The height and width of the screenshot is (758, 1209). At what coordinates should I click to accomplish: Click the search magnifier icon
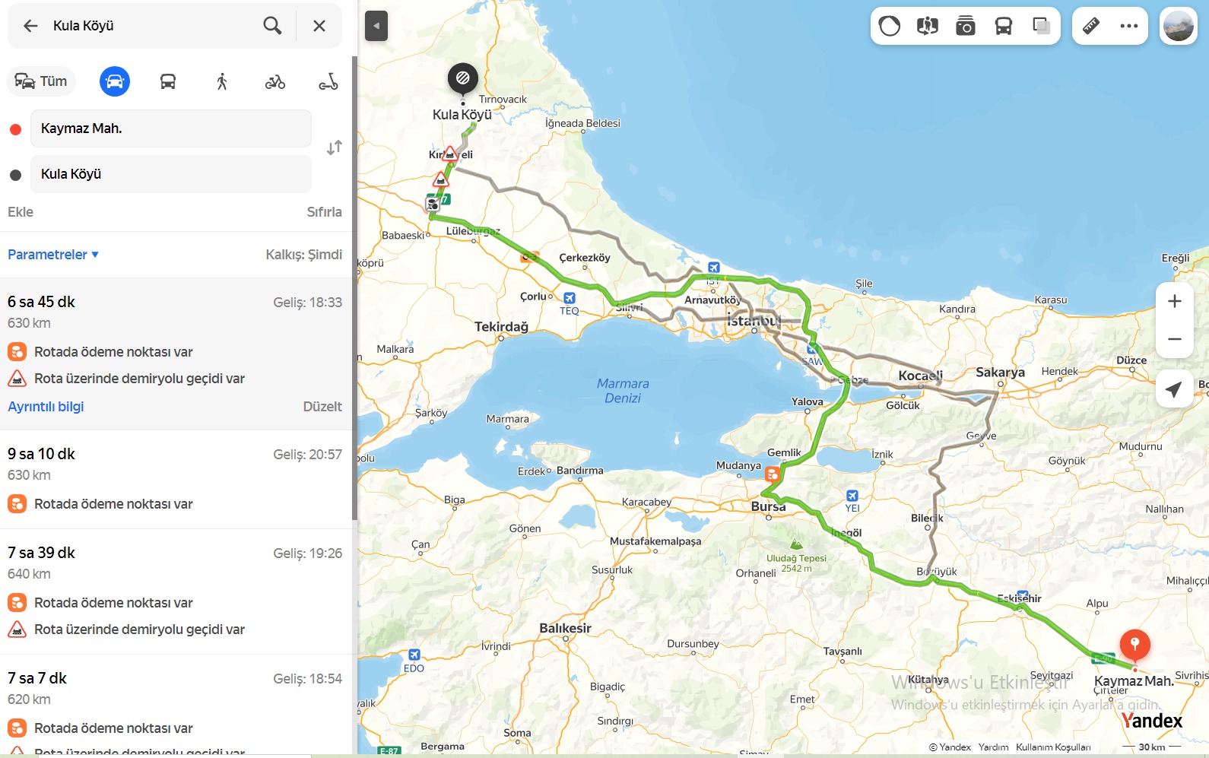(x=272, y=26)
